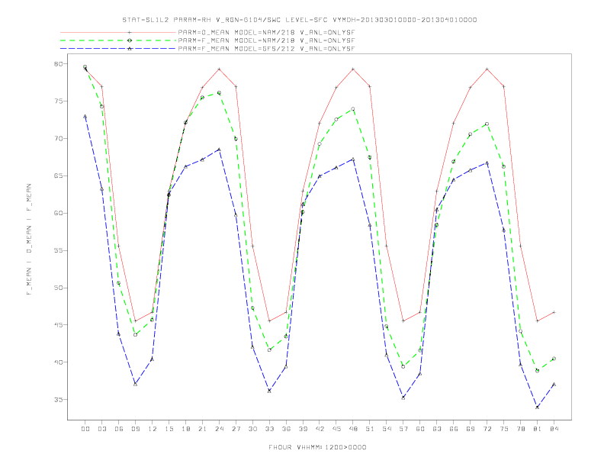Click the x-axis tick label 60

420,429
